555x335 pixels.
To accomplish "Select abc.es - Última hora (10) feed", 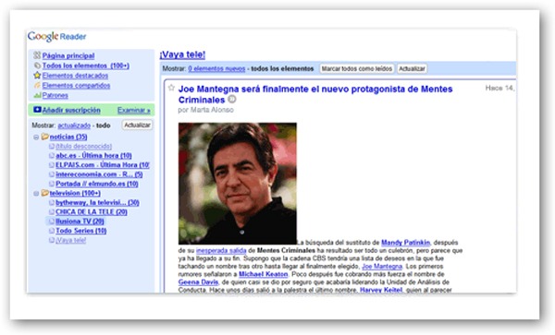I will (x=93, y=155).
